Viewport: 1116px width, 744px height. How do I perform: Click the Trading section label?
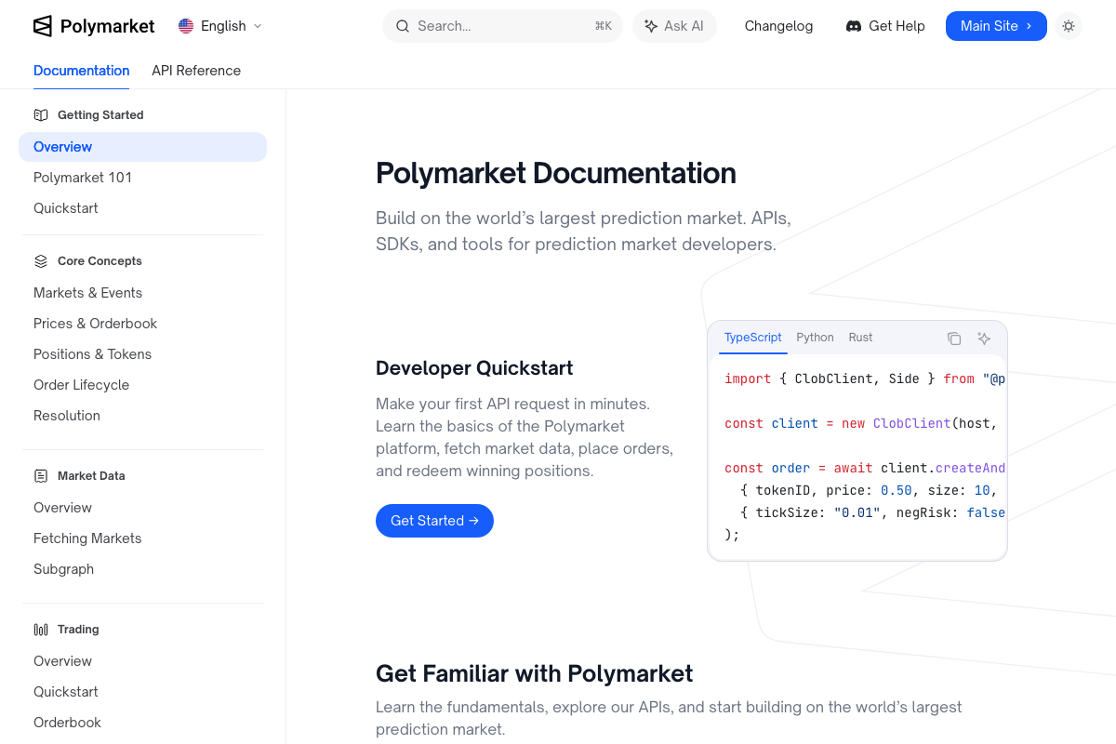pyautogui.click(x=78, y=630)
